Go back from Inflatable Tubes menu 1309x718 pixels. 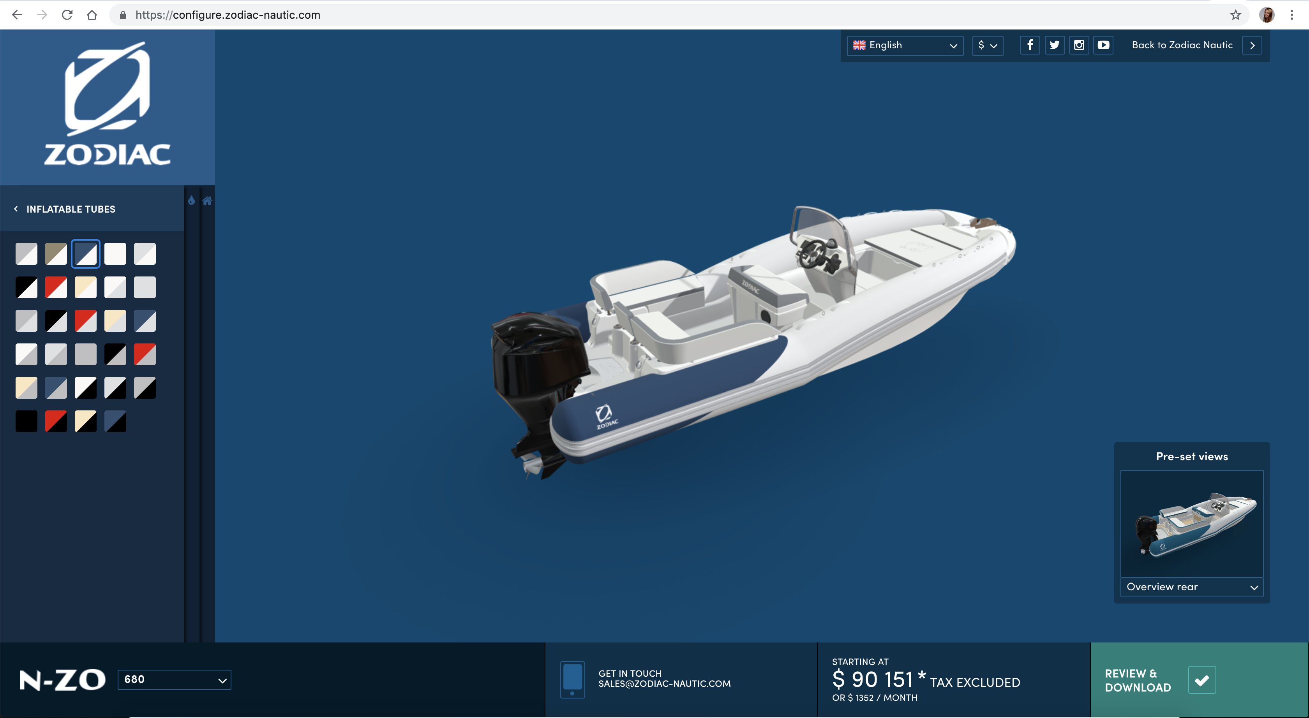click(16, 209)
